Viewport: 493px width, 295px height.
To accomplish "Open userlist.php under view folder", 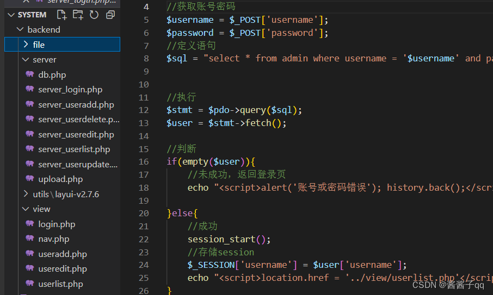I will tap(61, 284).
